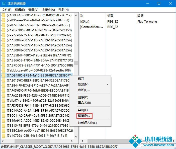The image size is (176, 149).
Task: Click folder icon of {7AE01D6C-BEE7-38F6-9A86 key
Action: pos(4,81)
